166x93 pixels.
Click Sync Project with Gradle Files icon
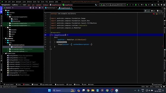pyautogui.click(x=152, y=5)
